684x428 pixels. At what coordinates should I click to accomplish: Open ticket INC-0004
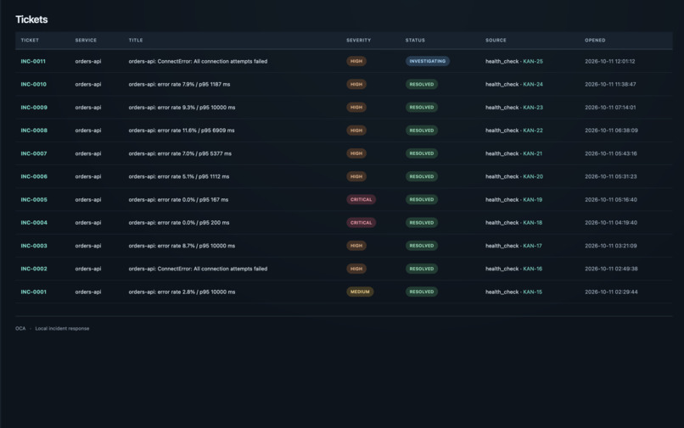point(34,223)
